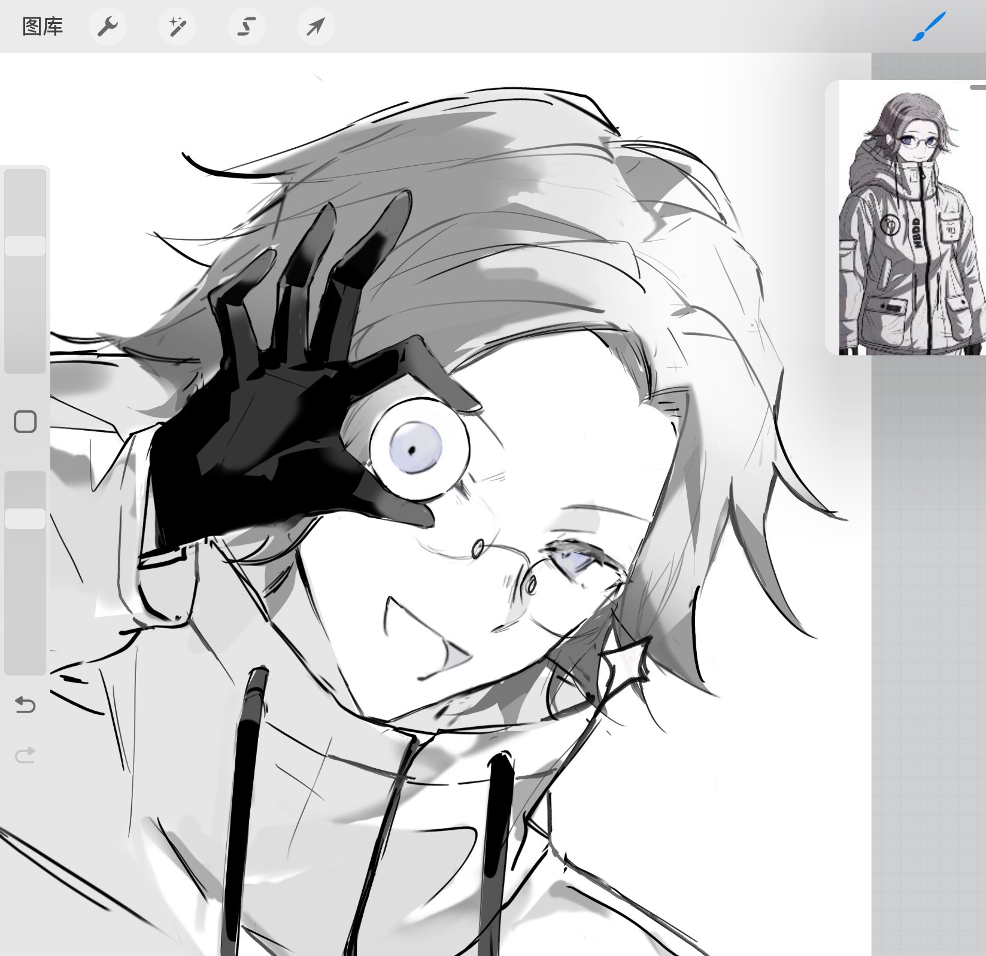Activate the Selection tool
986x956 pixels.
click(247, 27)
